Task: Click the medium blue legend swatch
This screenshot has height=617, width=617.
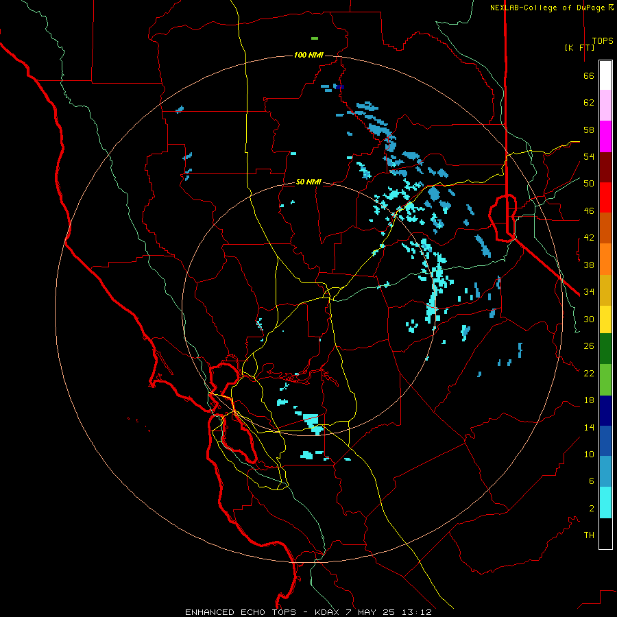Action: pos(605,441)
